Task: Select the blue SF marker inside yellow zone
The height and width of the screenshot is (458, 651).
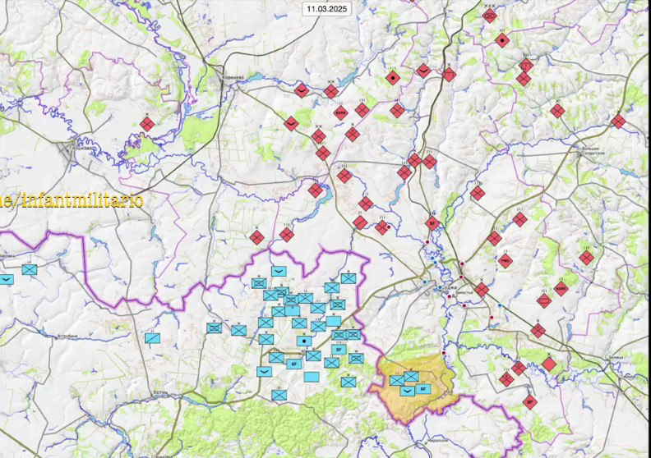Action: [423, 388]
